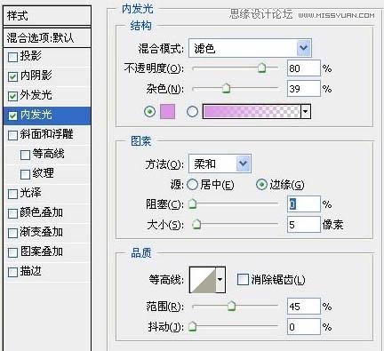Open the blend mode 滤色 dropdown
Viewport: 384px width, 351px height.
click(250, 48)
